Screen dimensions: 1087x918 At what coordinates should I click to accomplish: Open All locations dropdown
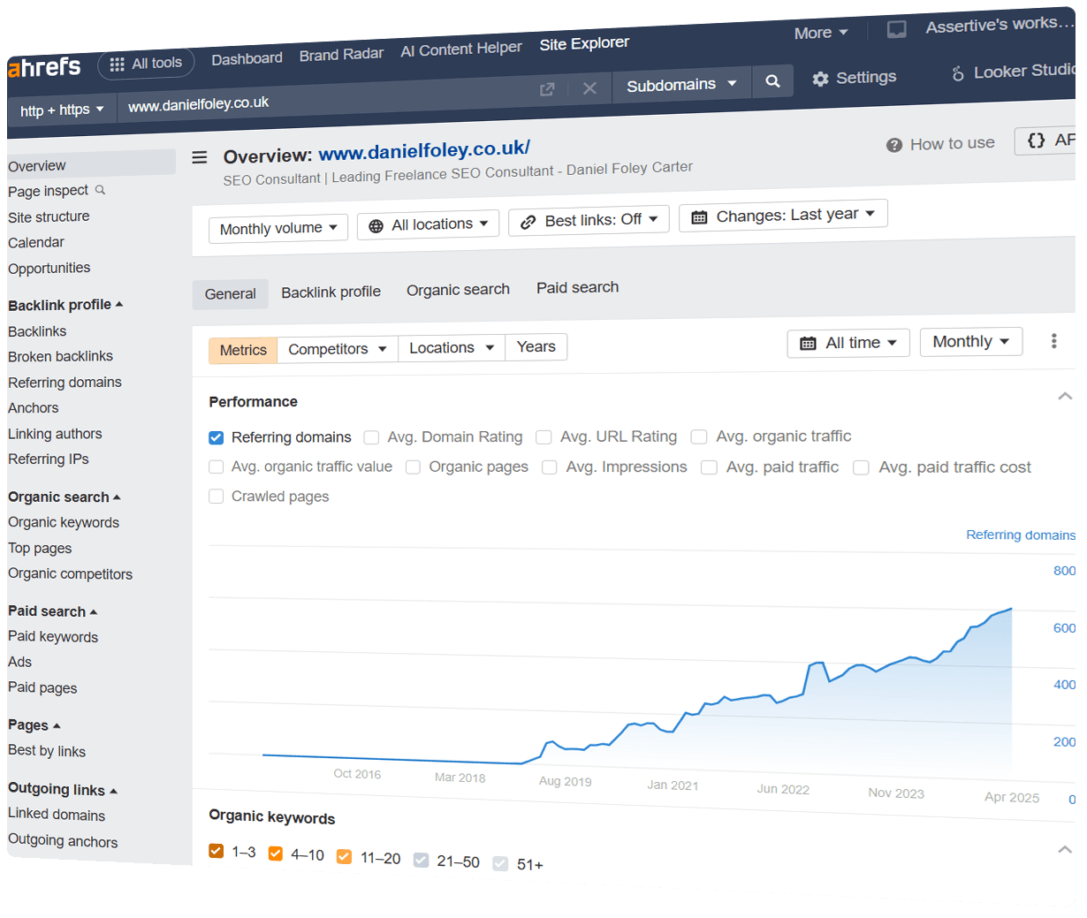point(429,224)
